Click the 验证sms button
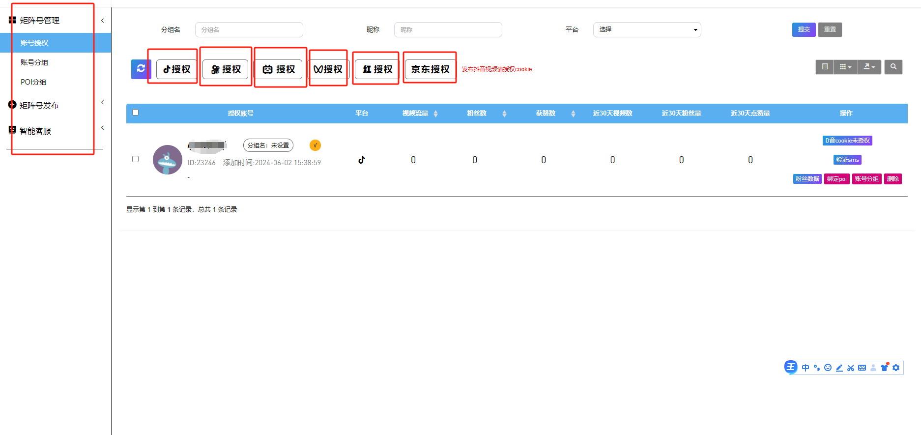Screen dimensions: 921x435 coord(848,160)
